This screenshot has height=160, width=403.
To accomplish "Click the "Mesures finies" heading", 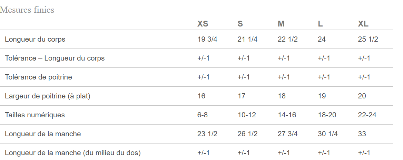I will 27,10.
